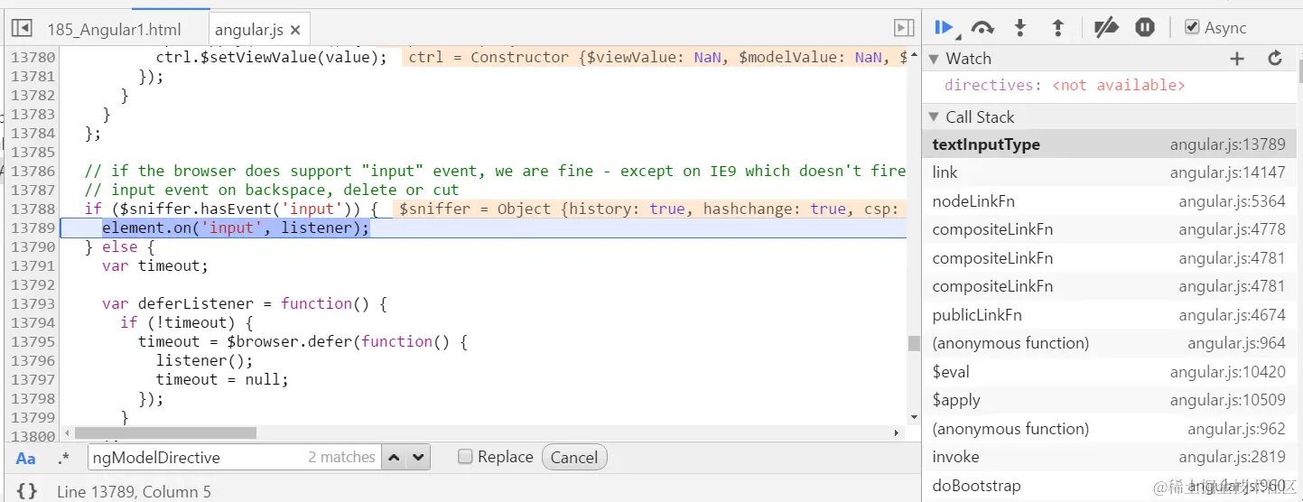This screenshot has width=1303, height=502.
Task: Select the link call stack frame
Action: [1109, 172]
